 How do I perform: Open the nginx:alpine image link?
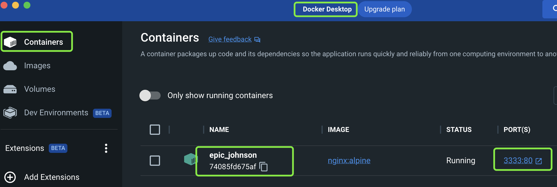[349, 161]
